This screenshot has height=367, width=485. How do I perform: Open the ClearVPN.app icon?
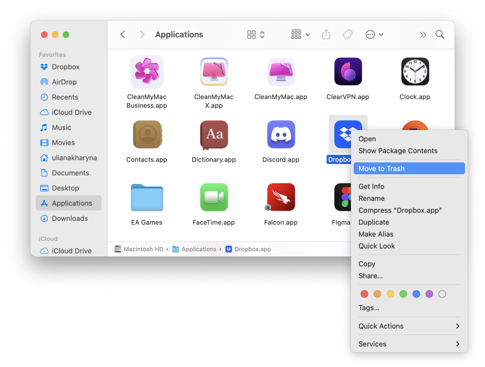click(348, 72)
